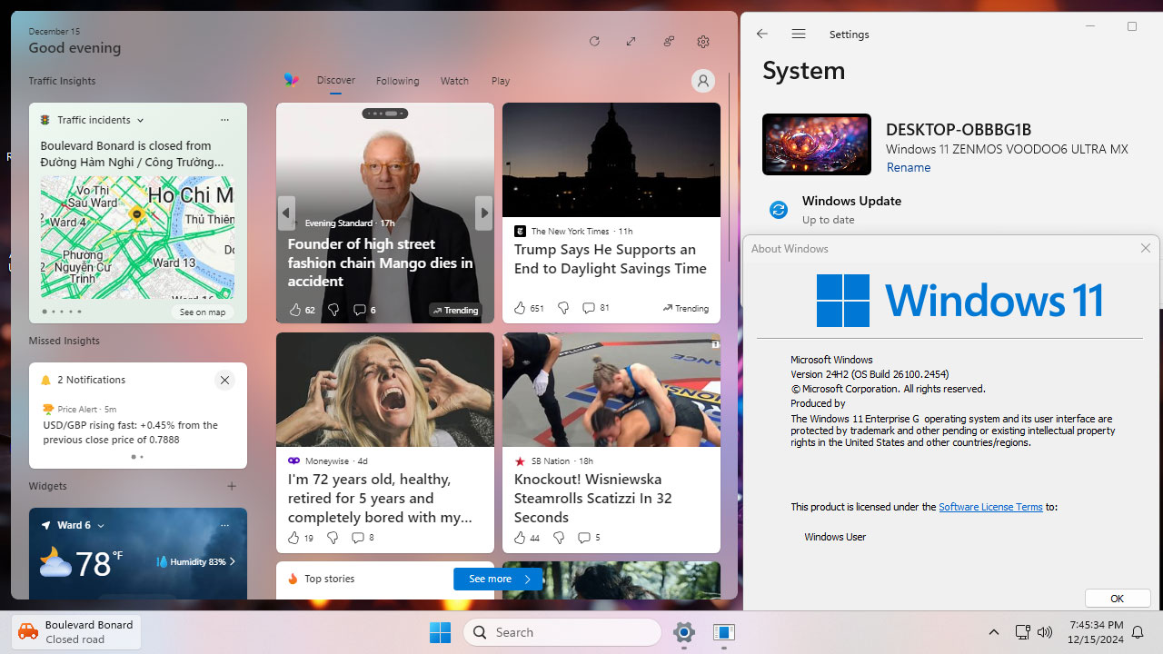Open Settings hamburger navigation menu
1163x654 pixels.
799,34
